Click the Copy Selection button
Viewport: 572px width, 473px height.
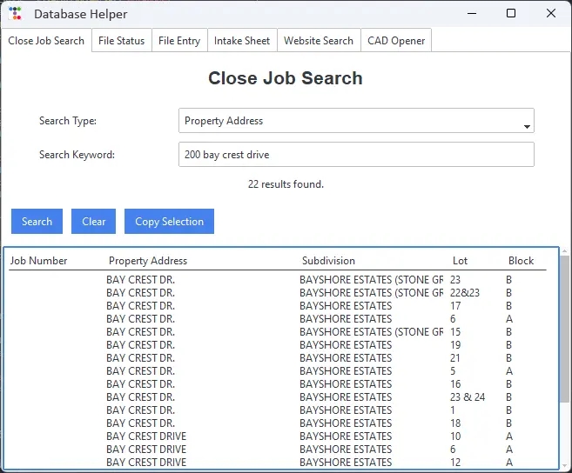point(169,221)
